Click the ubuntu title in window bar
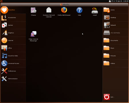 point(65,5)
